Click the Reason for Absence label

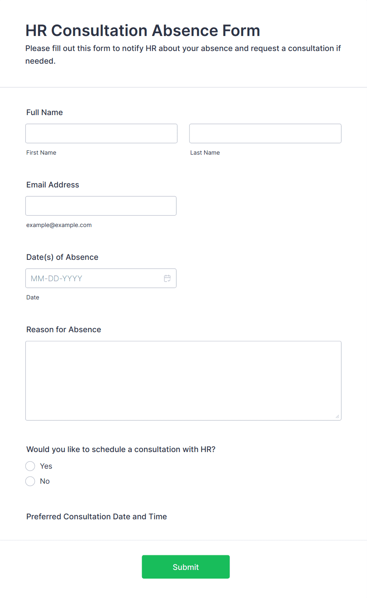64,329
